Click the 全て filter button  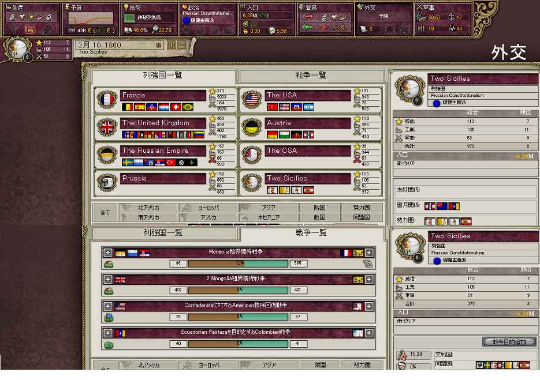point(105,213)
